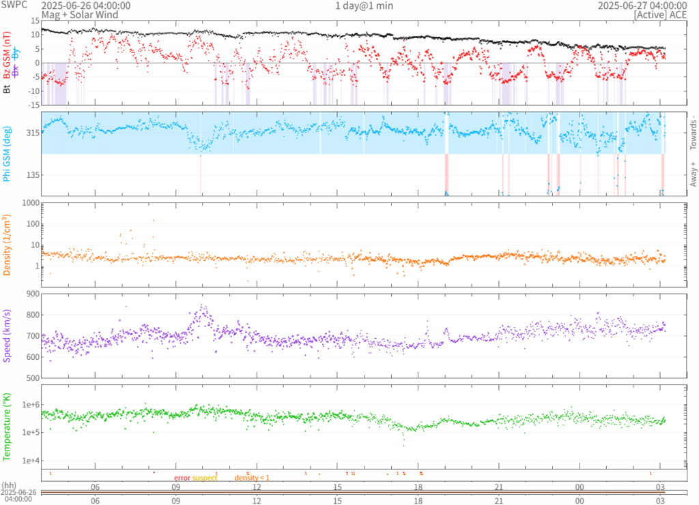Click the red error legend label

[182, 478]
